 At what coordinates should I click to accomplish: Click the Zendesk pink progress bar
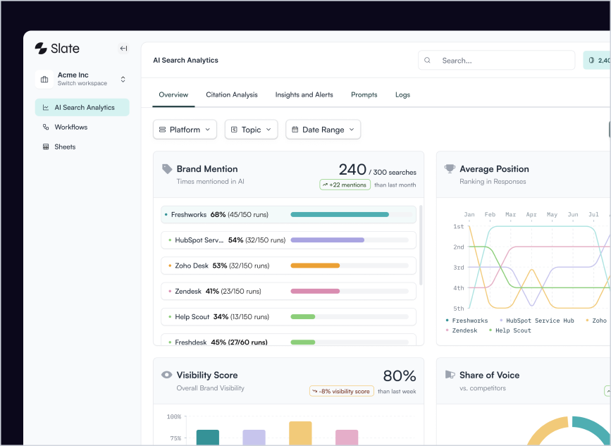315,291
